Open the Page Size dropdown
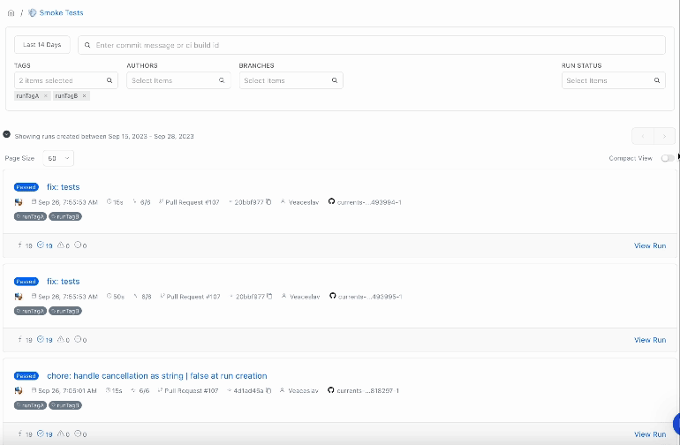Image resolution: width=680 pixels, height=445 pixels. pyautogui.click(x=58, y=158)
